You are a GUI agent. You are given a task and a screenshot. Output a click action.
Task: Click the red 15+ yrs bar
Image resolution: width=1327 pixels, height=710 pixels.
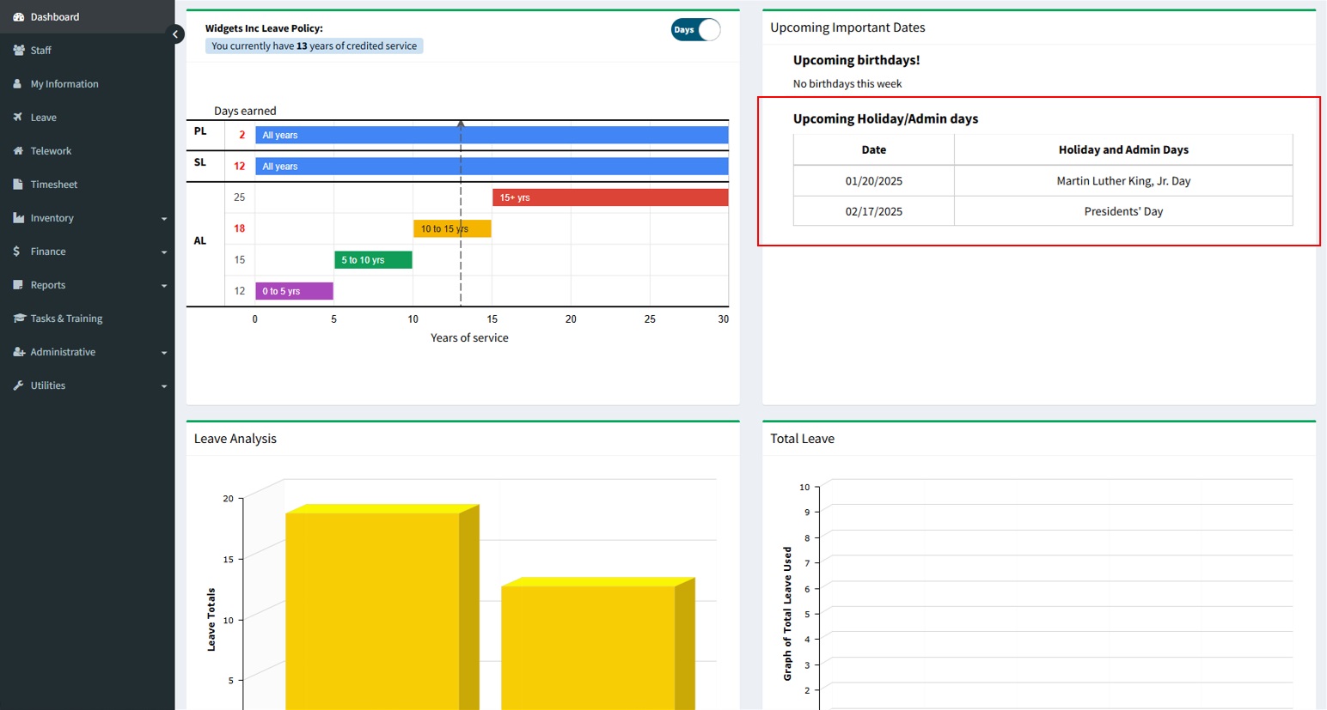[609, 197]
